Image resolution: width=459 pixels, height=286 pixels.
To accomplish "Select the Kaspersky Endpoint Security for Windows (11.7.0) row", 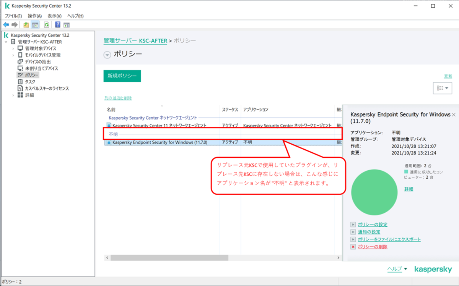I will coord(223,142).
